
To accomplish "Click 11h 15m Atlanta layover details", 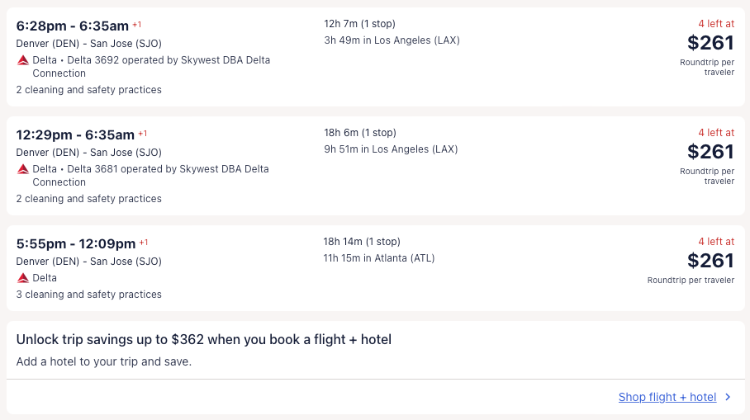I will pos(379,258).
